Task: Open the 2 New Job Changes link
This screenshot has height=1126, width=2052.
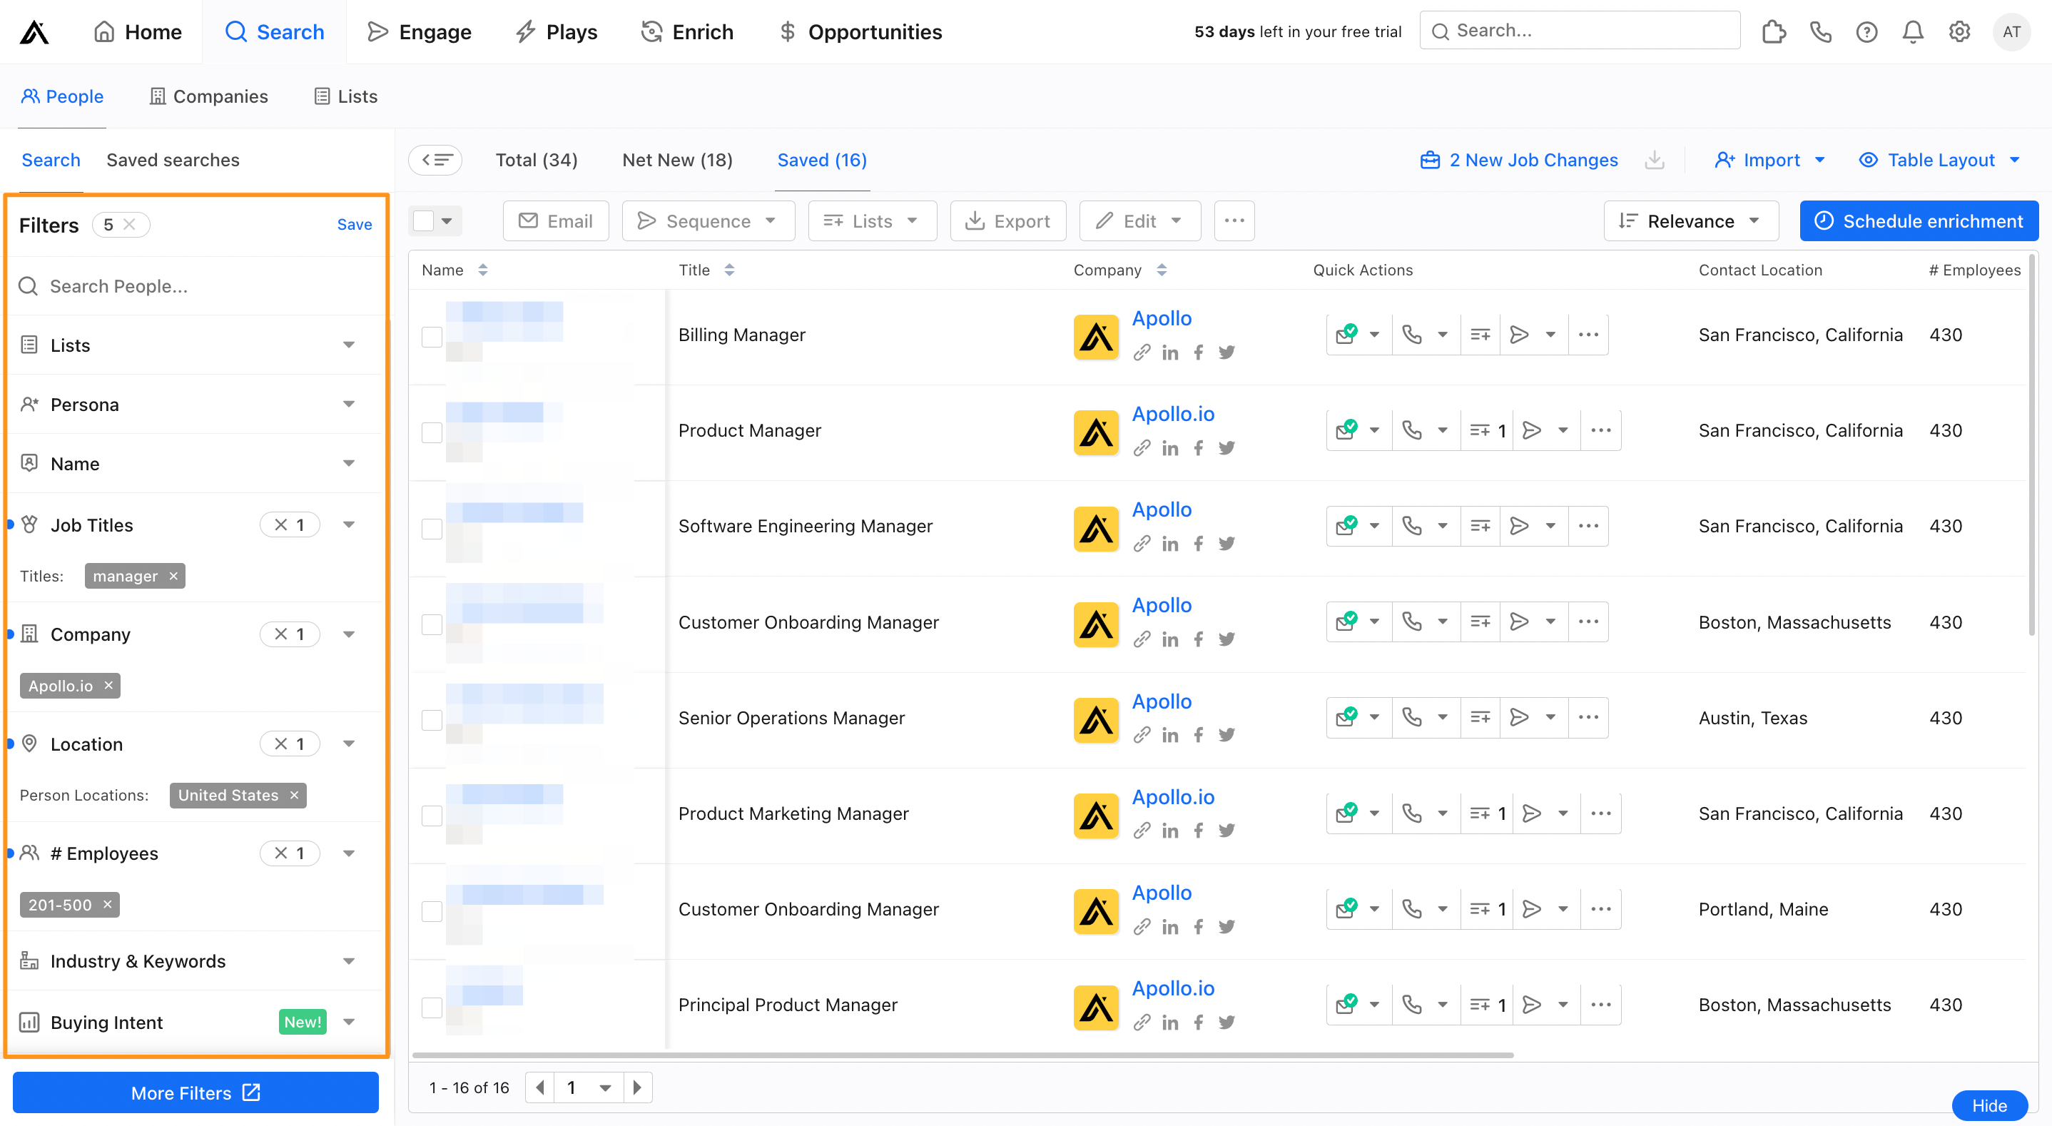Action: [1518, 160]
